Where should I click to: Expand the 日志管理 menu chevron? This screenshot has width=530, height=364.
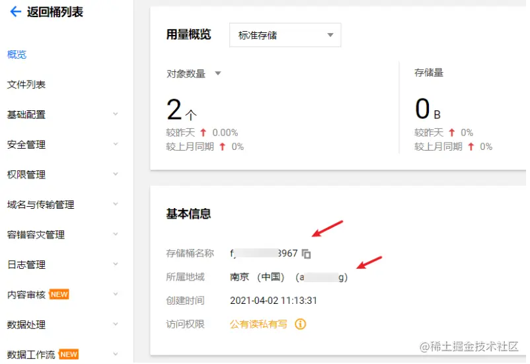(116, 264)
